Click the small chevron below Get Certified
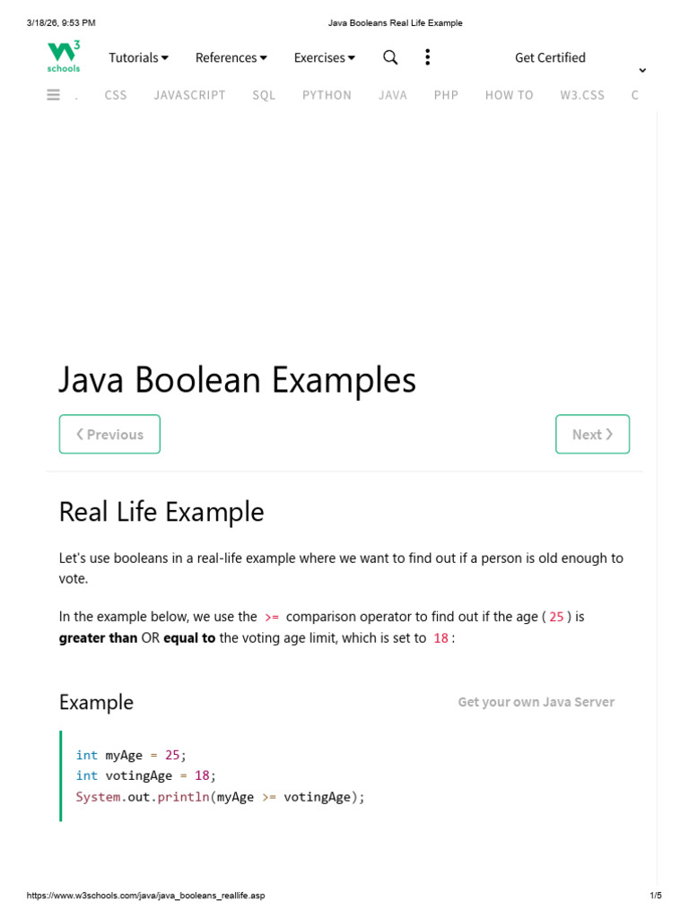689x918 pixels. pyautogui.click(x=642, y=70)
